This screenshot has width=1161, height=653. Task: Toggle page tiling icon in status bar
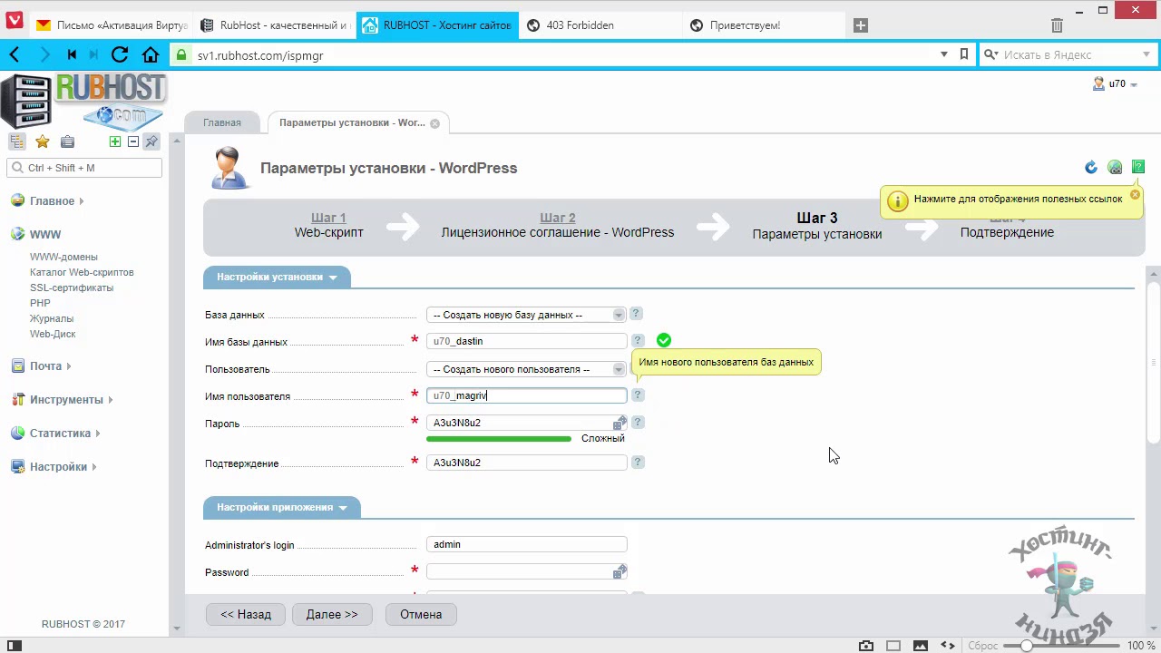[893, 646]
